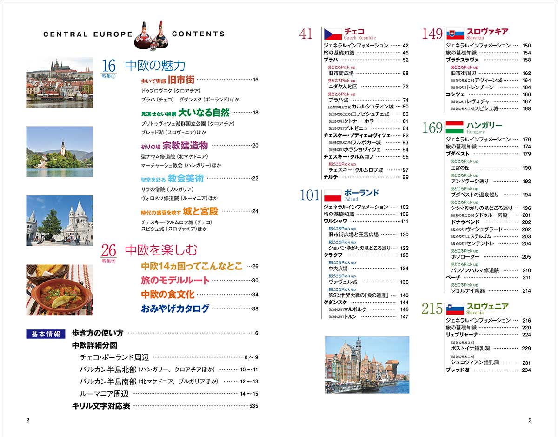Image resolution: width=558 pixels, height=437 pixels.
Task: Select ブダペスト entry under Hungary
Action: pos(458,154)
